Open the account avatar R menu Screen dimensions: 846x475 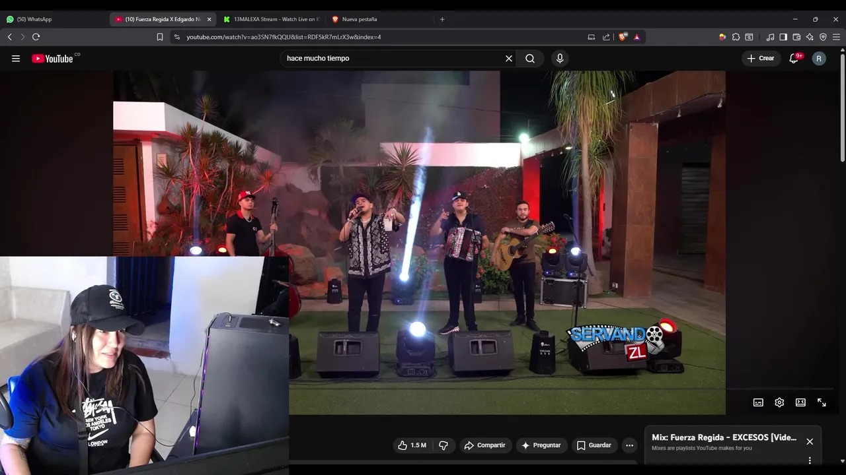coord(819,58)
